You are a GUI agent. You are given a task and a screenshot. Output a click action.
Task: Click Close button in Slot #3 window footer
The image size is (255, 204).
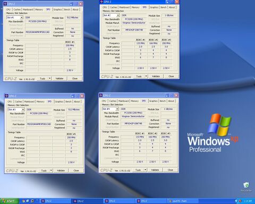coord(76,171)
